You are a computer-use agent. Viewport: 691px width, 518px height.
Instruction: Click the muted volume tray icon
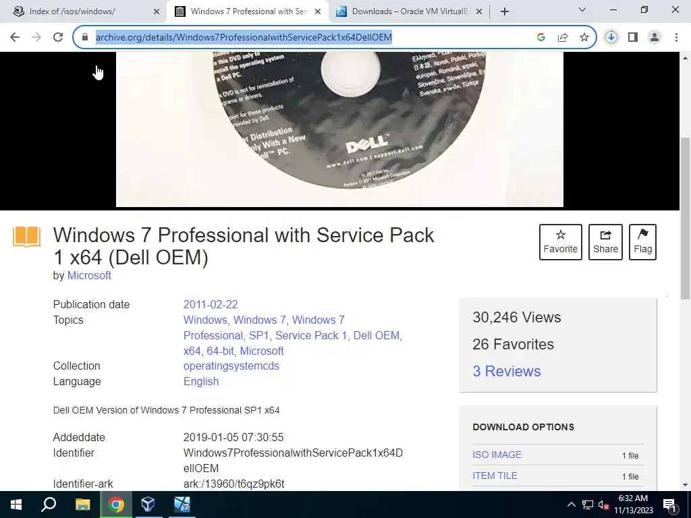(x=604, y=505)
